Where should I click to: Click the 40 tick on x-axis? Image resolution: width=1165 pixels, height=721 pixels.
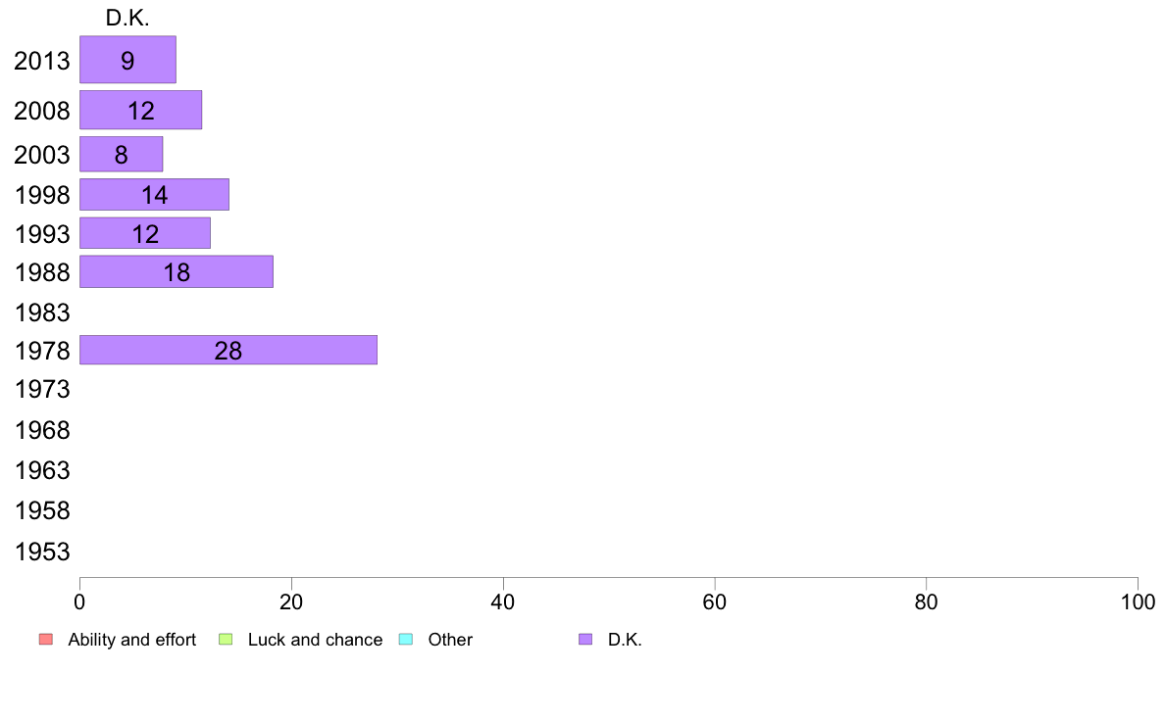(x=503, y=601)
